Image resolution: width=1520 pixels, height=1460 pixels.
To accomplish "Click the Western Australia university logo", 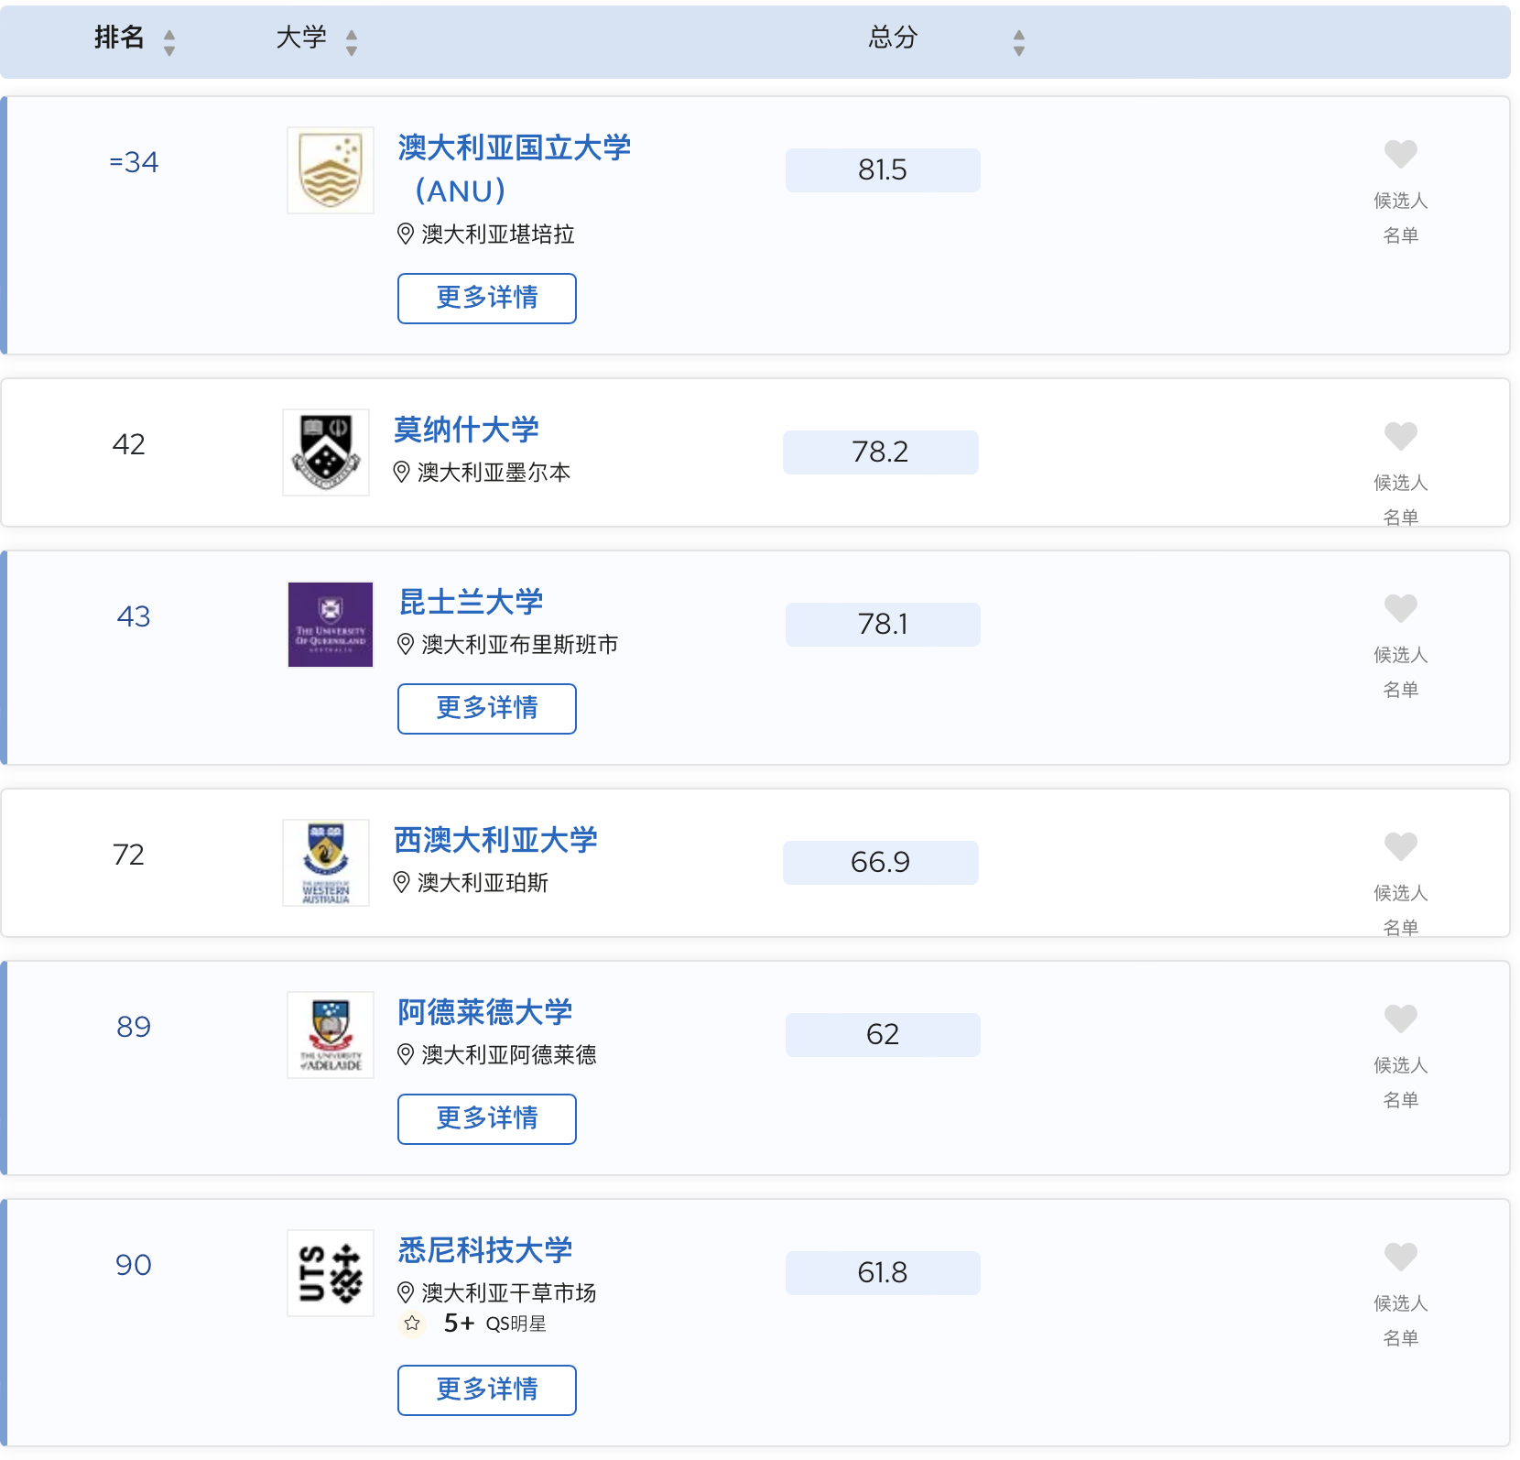I will pos(326,863).
